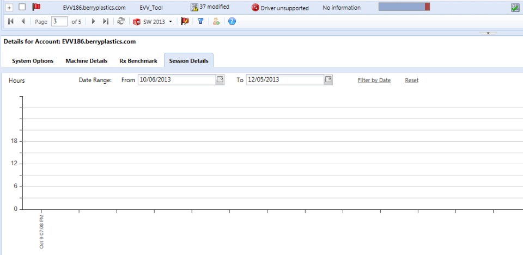Go to the last page
The image size is (523, 255).
[x=105, y=21]
